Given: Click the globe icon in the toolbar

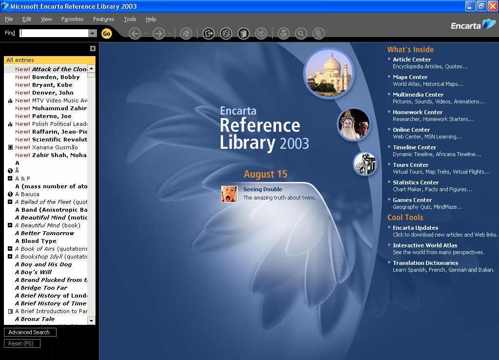Looking at the screenshot, I should point(226,33).
